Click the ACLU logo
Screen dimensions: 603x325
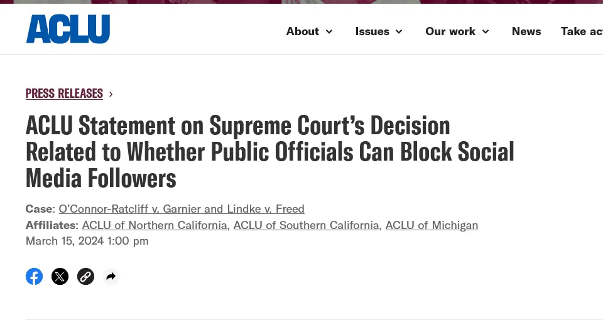coord(68,29)
